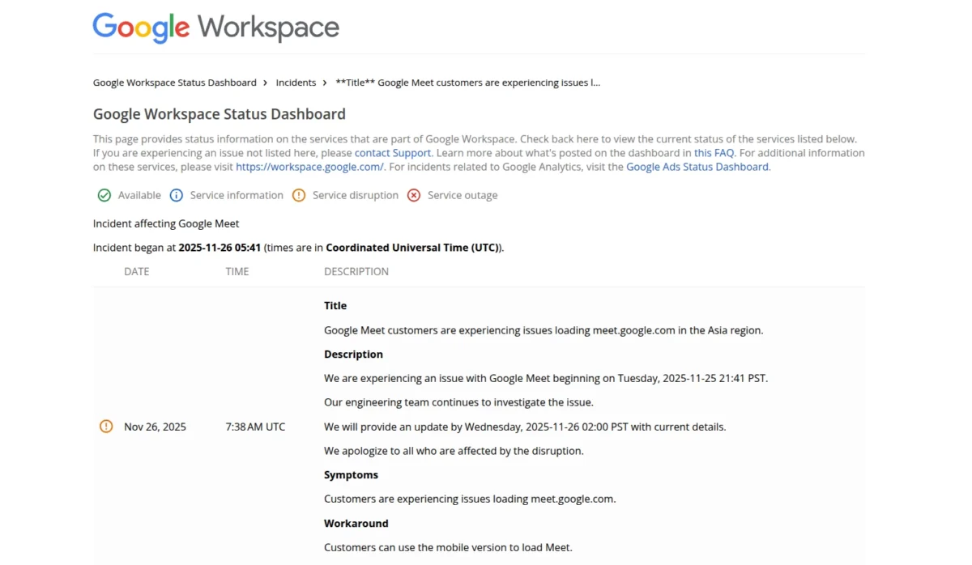Click the Google Workspace logo
Screen dimensions: 972x565
tap(215, 28)
